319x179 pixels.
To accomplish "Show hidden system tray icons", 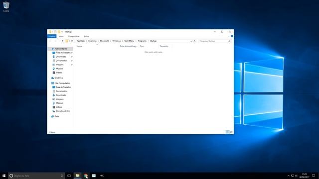I will tap(288, 176).
